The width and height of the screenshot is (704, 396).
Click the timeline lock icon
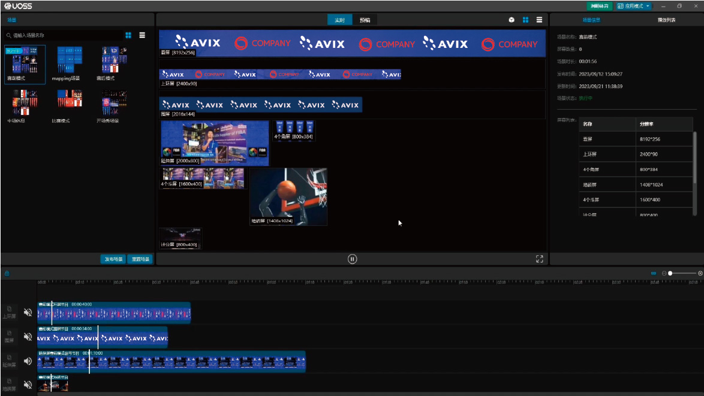[x=7, y=273]
